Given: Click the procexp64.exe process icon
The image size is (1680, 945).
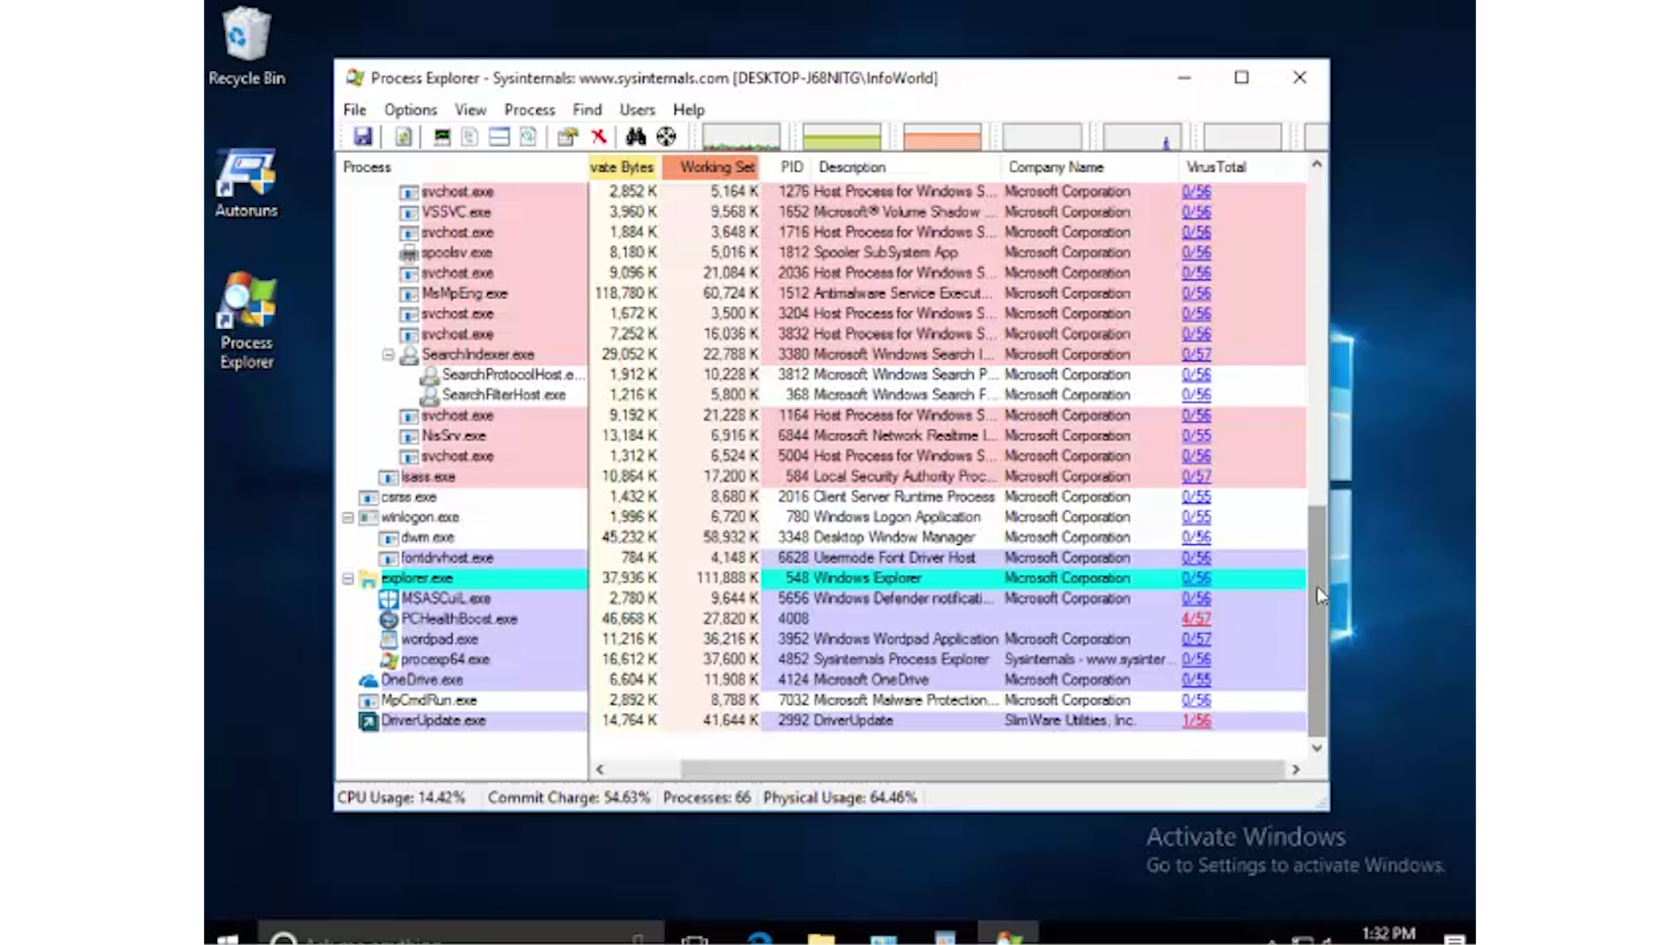Looking at the screenshot, I should (389, 660).
